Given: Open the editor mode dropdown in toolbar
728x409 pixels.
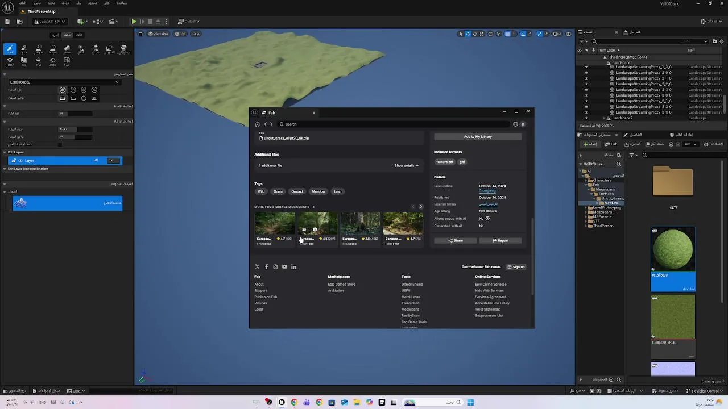Looking at the screenshot, I should (50, 22).
